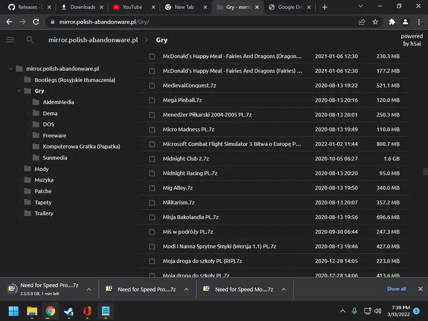428x321 pixels.
Task: Click the site lock icon in address bar
Action: click(53, 22)
